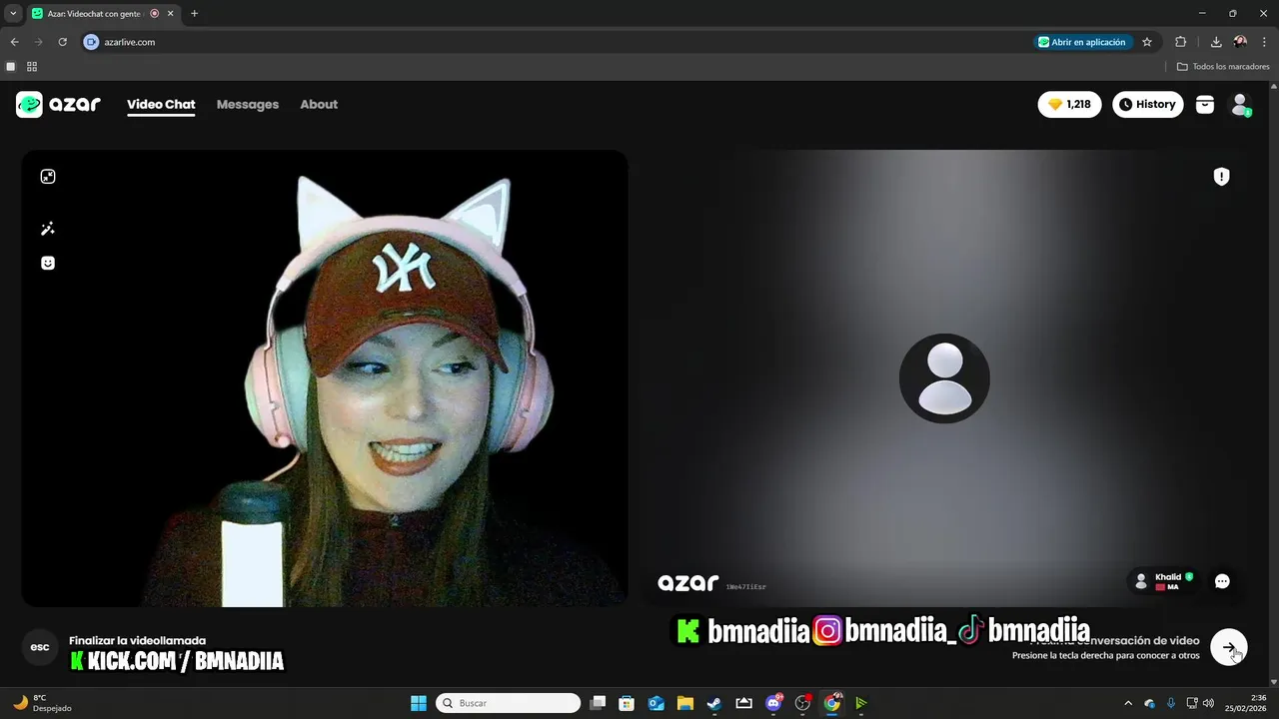Close the Azar Videochat browser tab
The height and width of the screenshot is (719, 1279).
(170, 14)
